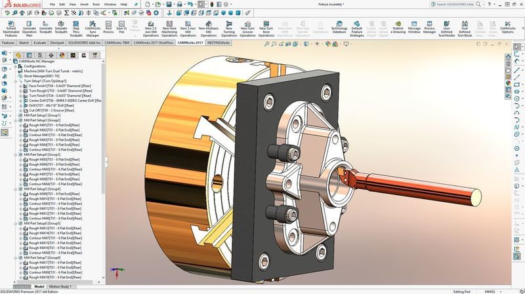
Task: Switch to the Motion Study 1 tab
Action: [x=60, y=286]
